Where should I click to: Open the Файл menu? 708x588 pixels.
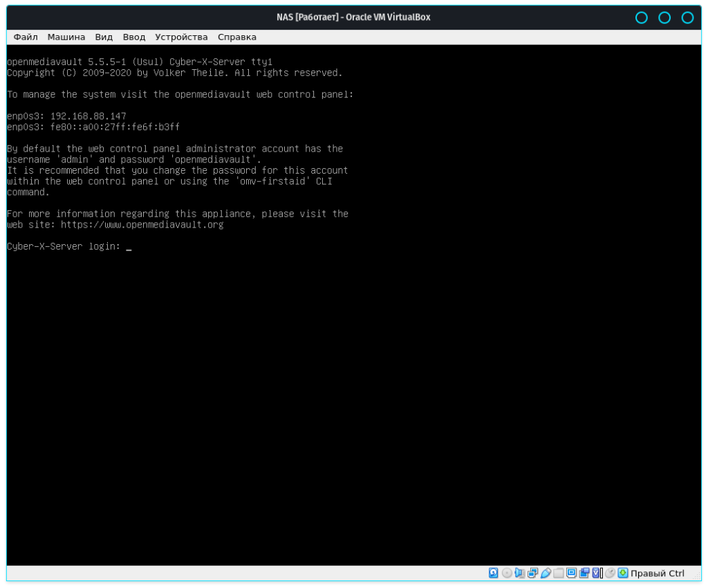pyautogui.click(x=26, y=37)
